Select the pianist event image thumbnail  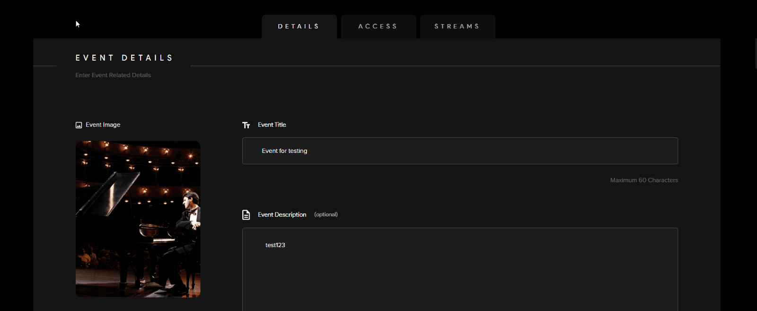click(x=138, y=219)
